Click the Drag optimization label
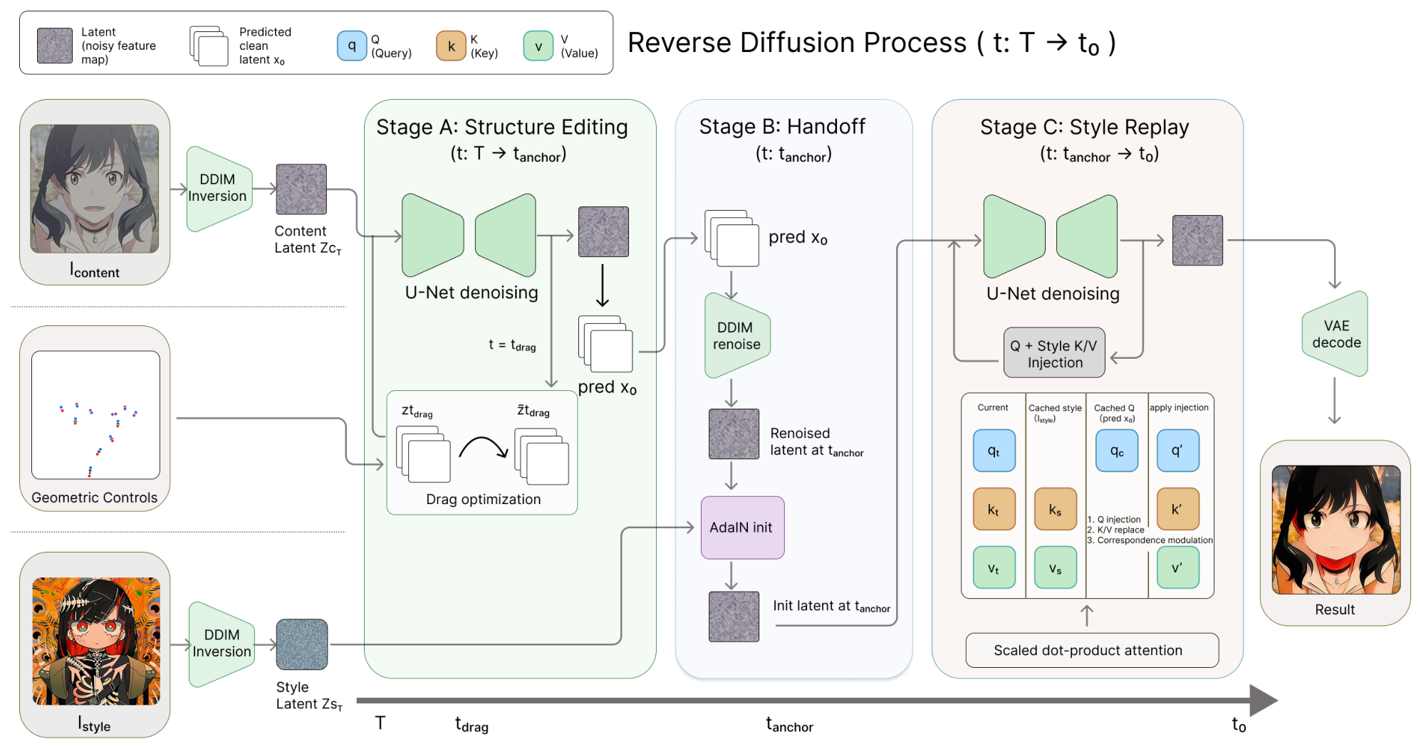This screenshot has height=749, width=1421. pos(483,499)
